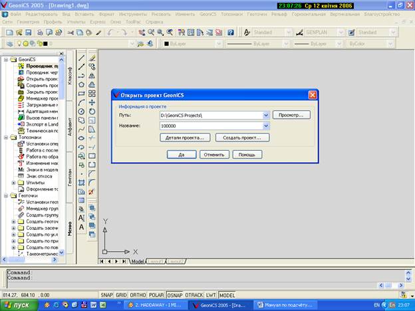Select the Circle draw tool
Image resolution: width=415 pixels, height=311 pixels.
[x=82, y=112]
